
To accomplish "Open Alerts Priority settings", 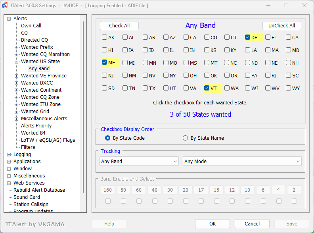I will (36, 126).
